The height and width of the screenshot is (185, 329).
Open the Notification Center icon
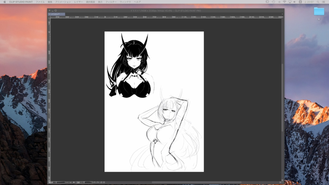(x=324, y=1)
